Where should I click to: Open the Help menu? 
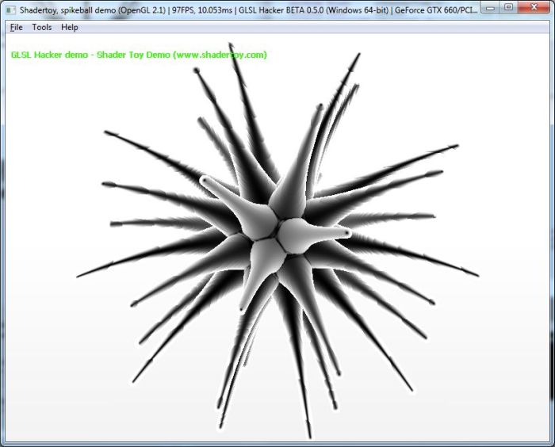click(x=70, y=27)
